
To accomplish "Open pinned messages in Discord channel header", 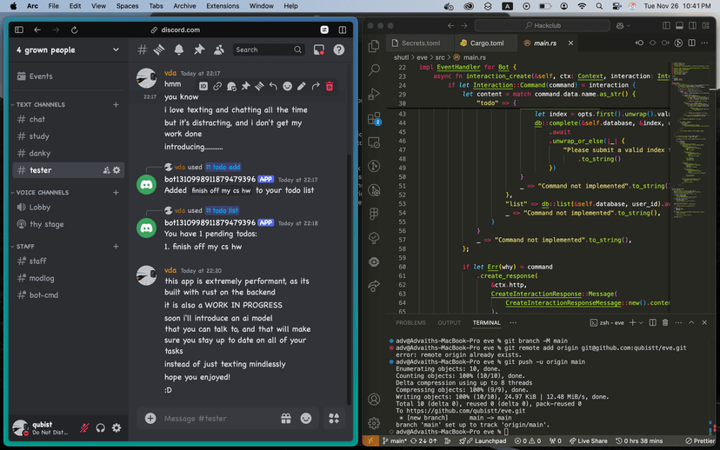I will tap(199, 50).
